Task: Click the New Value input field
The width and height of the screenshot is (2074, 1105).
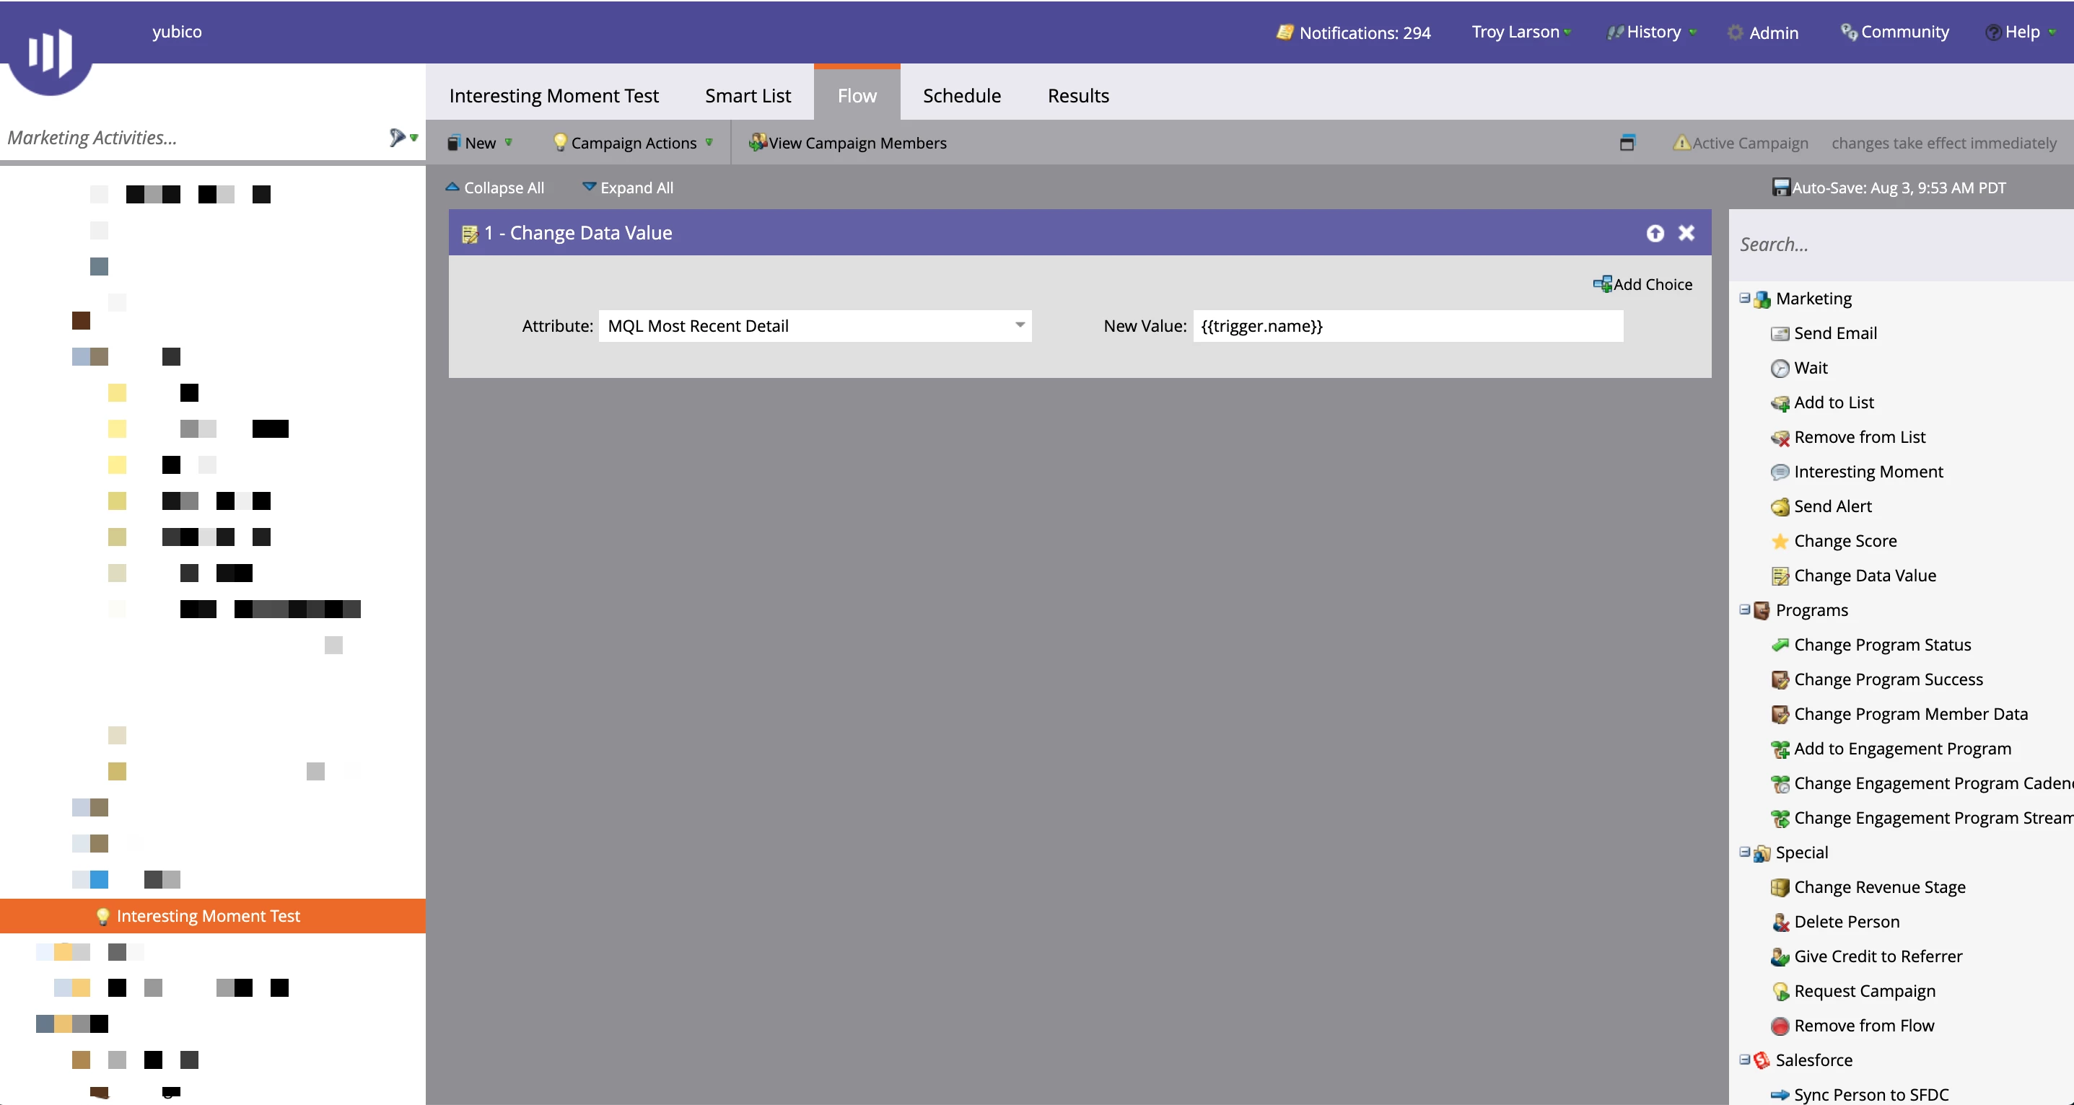Action: pyautogui.click(x=1407, y=325)
